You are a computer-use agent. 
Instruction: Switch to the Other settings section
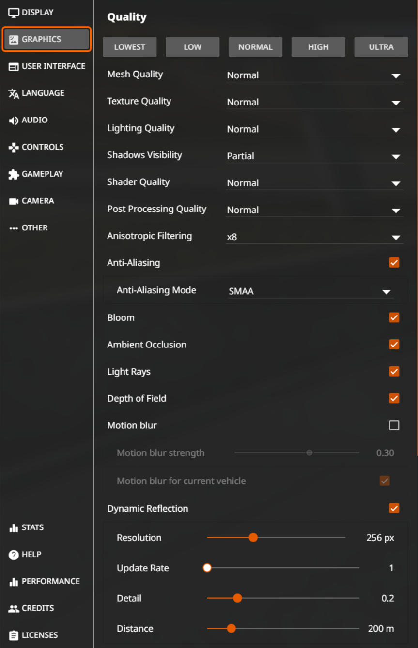tap(29, 228)
